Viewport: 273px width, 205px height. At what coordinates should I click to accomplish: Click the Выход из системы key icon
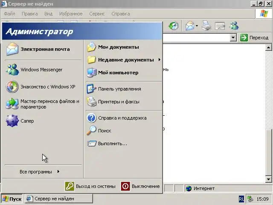tap(70, 186)
